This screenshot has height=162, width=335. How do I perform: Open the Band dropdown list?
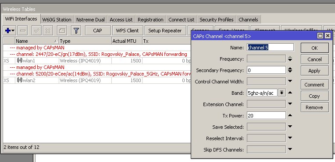[x=282, y=93]
